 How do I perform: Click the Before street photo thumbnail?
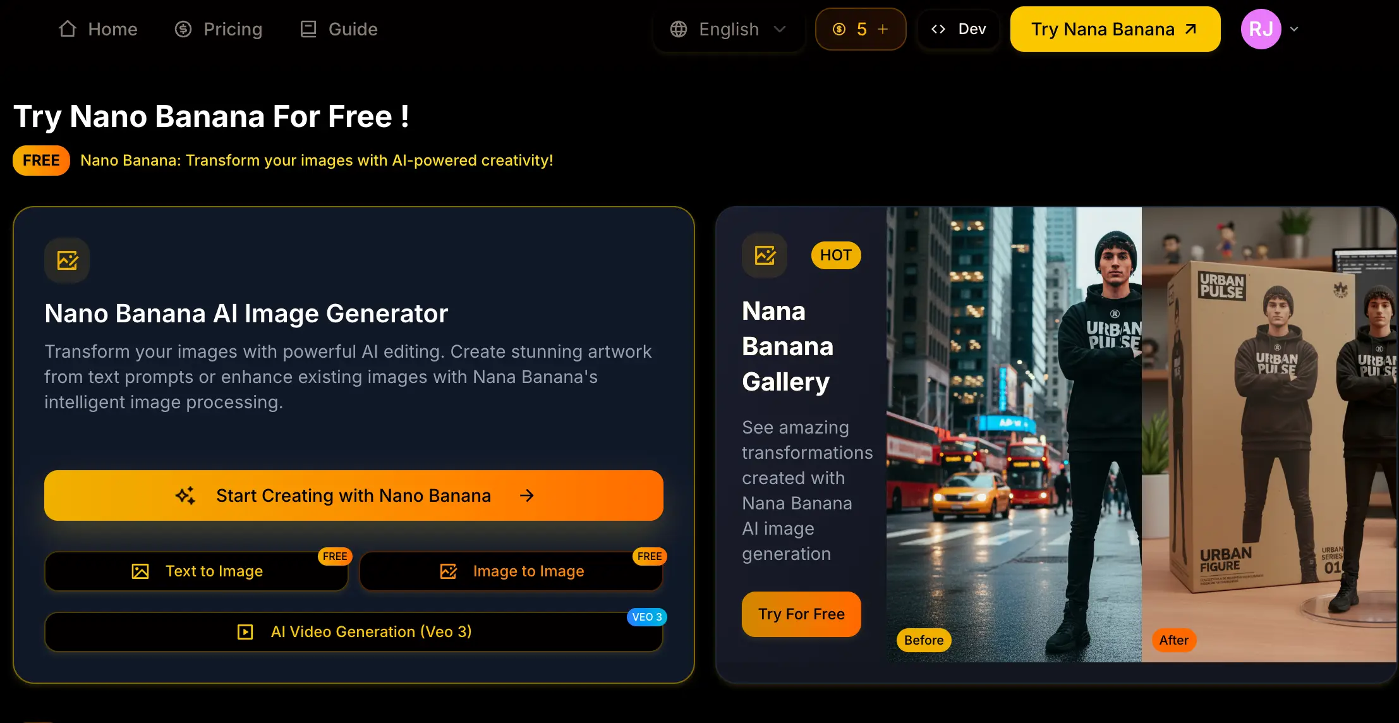tap(1014, 435)
